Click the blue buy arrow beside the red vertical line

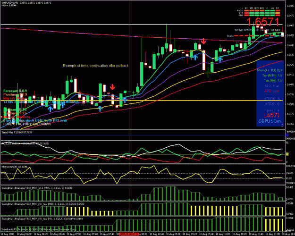[x=125, y=100]
